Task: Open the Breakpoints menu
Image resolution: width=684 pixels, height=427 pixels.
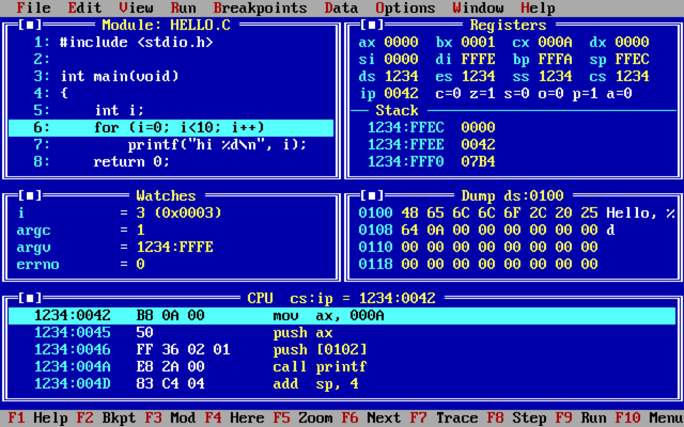Action: (260, 8)
